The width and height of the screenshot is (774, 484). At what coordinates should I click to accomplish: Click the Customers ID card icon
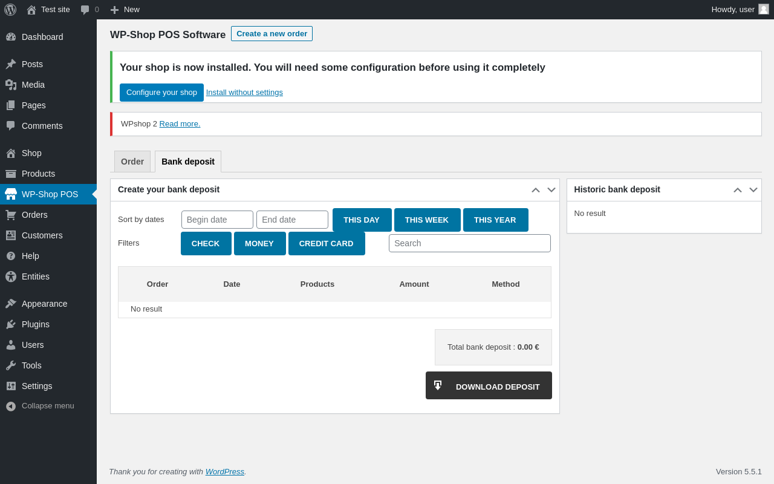(x=11, y=235)
